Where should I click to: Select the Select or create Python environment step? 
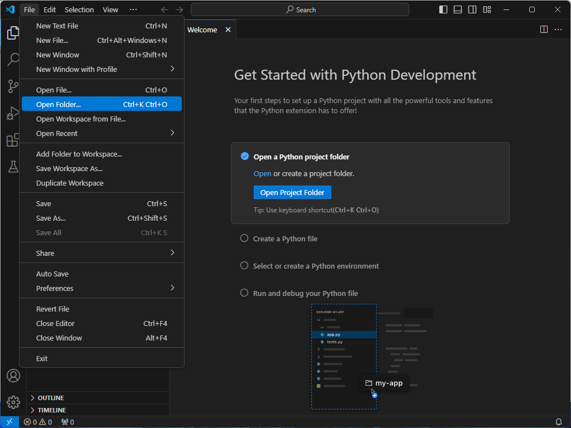(x=316, y=266)
